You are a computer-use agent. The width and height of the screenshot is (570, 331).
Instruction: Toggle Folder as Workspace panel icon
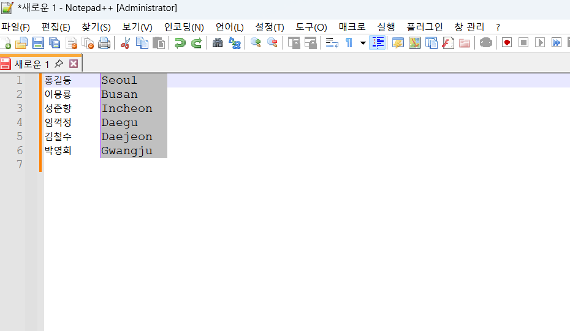pos(465,43)
